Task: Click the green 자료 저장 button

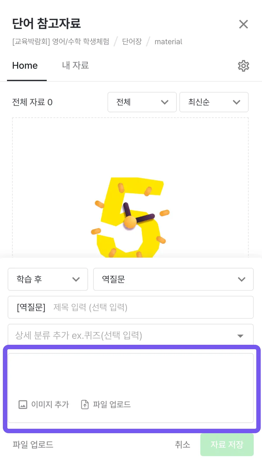Action: click(227, 444)
